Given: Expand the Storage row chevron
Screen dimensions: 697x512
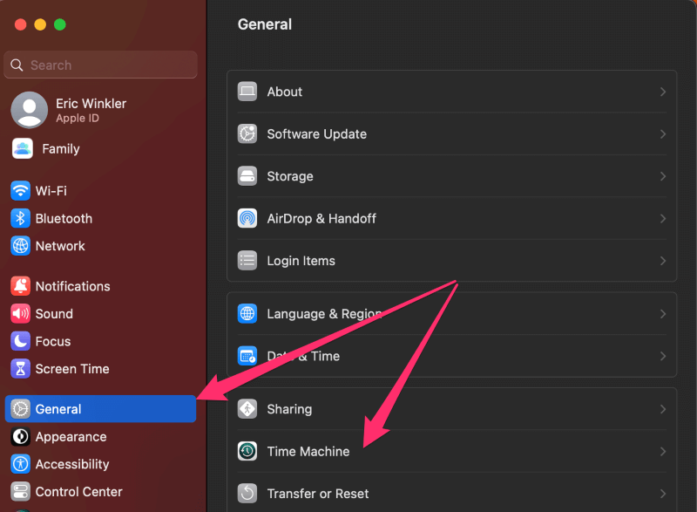Looking at the screenshot, I should coord(663,176).
